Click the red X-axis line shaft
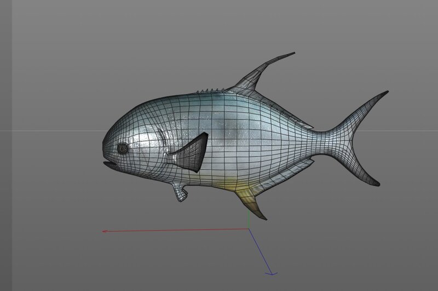 click(x=176, y=230)
